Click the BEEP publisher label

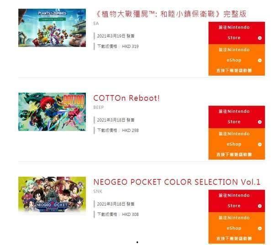[99, 107]
